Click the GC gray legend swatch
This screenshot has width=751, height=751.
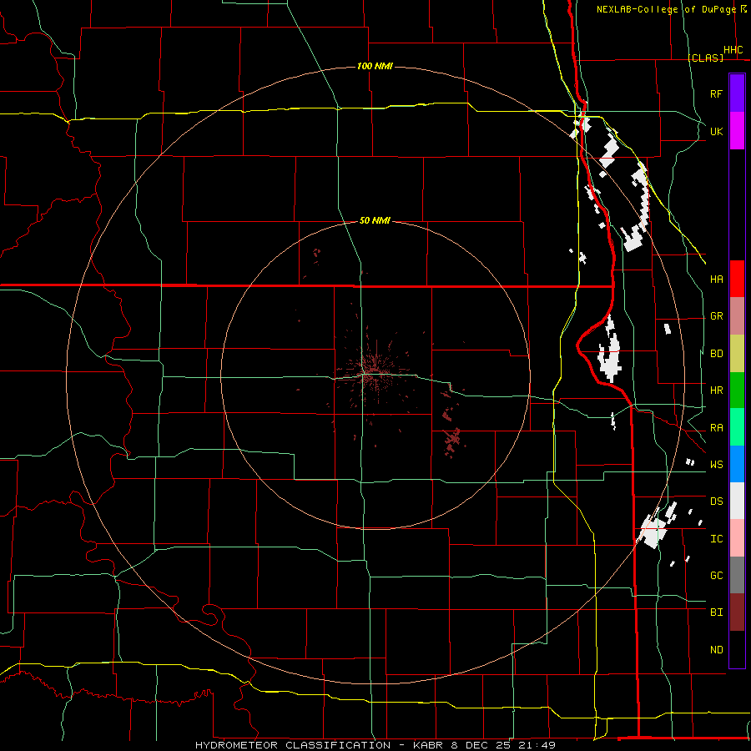(x=737, y=575)
